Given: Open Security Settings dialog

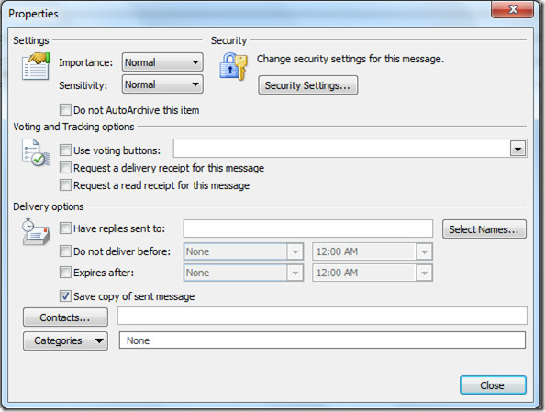Looking at the screenshot, I should [x=308, y=85].
